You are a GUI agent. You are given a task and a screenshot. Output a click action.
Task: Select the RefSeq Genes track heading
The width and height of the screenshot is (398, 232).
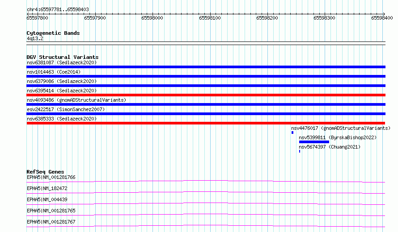pos(45,172)
